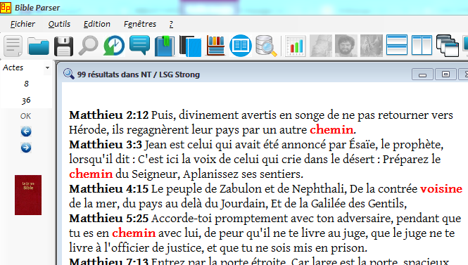
Task: Click the gray magnifying glass search icon
Action: pyautogui.click(x=89, y=46)
